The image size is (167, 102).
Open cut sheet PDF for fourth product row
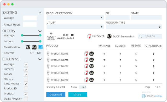tap(87, 73)
